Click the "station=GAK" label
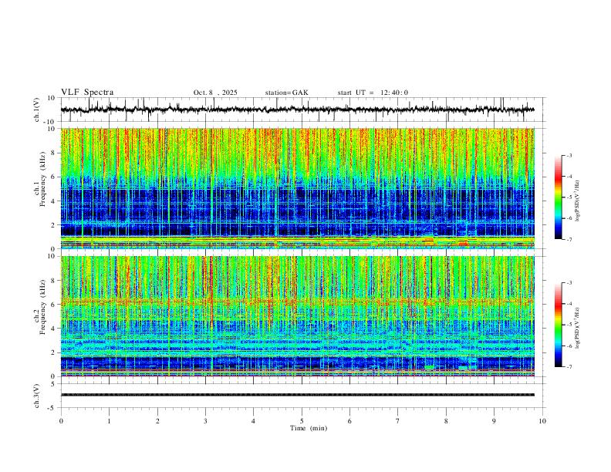 pos(287,93)
